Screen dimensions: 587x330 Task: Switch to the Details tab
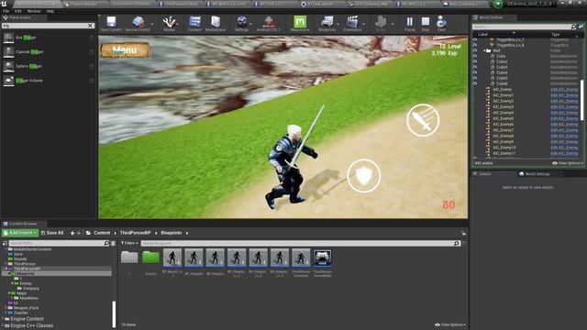(x=482, y=174)
